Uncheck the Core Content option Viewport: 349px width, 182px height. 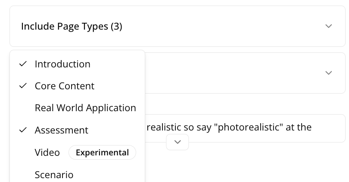coord(65,86)
